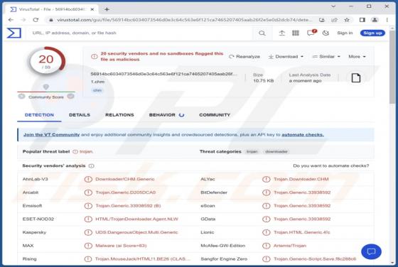Image resolution: width=398 pixels, height=267 pixels.
Task: Click the file type document icon
Action: tap(355, 78)
